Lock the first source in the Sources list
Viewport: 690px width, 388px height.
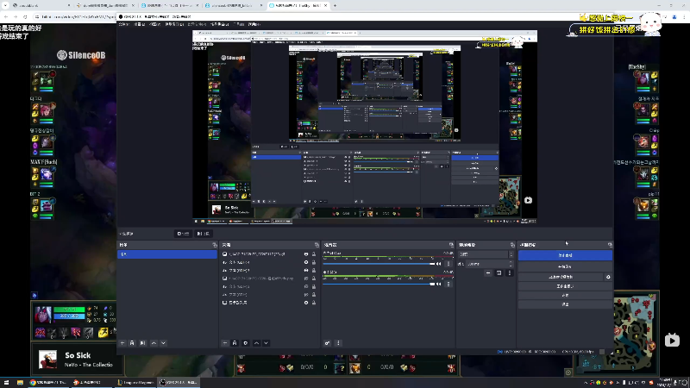[x=314, y=254]
